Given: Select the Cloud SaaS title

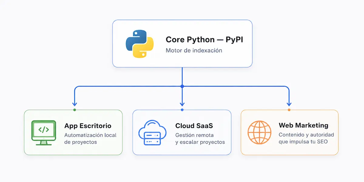Looking at the screenshot, I should (194, 126).
